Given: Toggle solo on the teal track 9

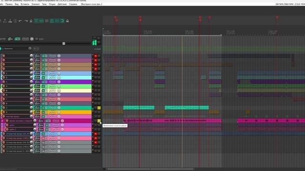Looking at the screenshot, I should click(x=99, y=108).
